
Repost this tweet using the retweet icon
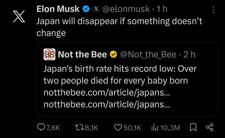point(80,127)
